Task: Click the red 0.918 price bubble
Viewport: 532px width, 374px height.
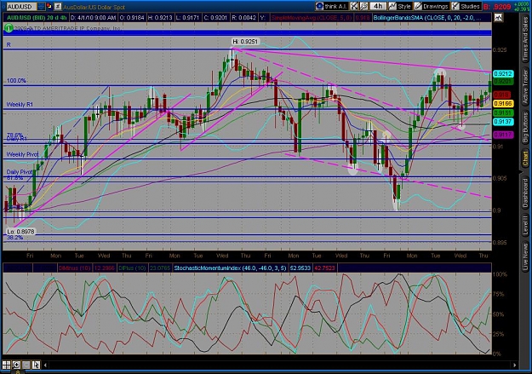Action: (502, 95)
